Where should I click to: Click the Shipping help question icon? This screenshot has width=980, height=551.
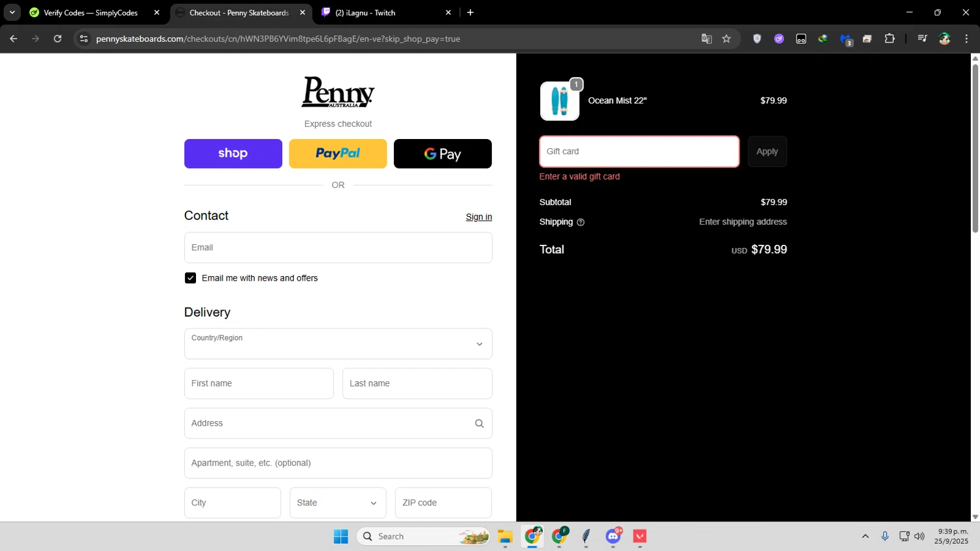coord(581,222)
